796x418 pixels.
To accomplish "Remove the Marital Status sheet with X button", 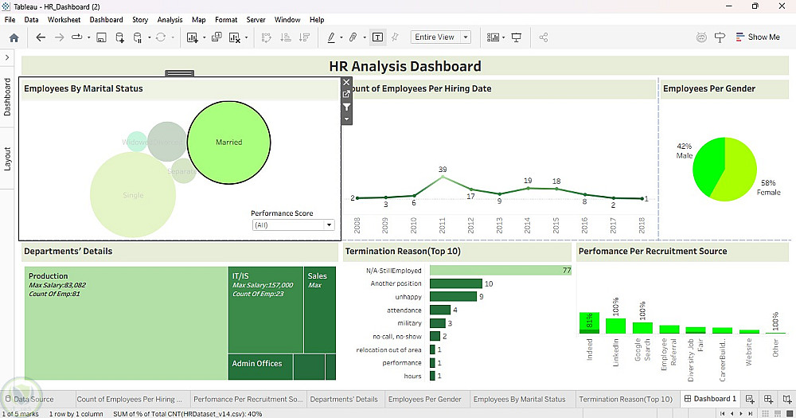I will (346, 82).
